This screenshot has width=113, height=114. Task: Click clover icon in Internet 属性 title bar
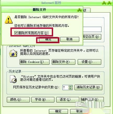pyautogui.click(x=106, y=3)
